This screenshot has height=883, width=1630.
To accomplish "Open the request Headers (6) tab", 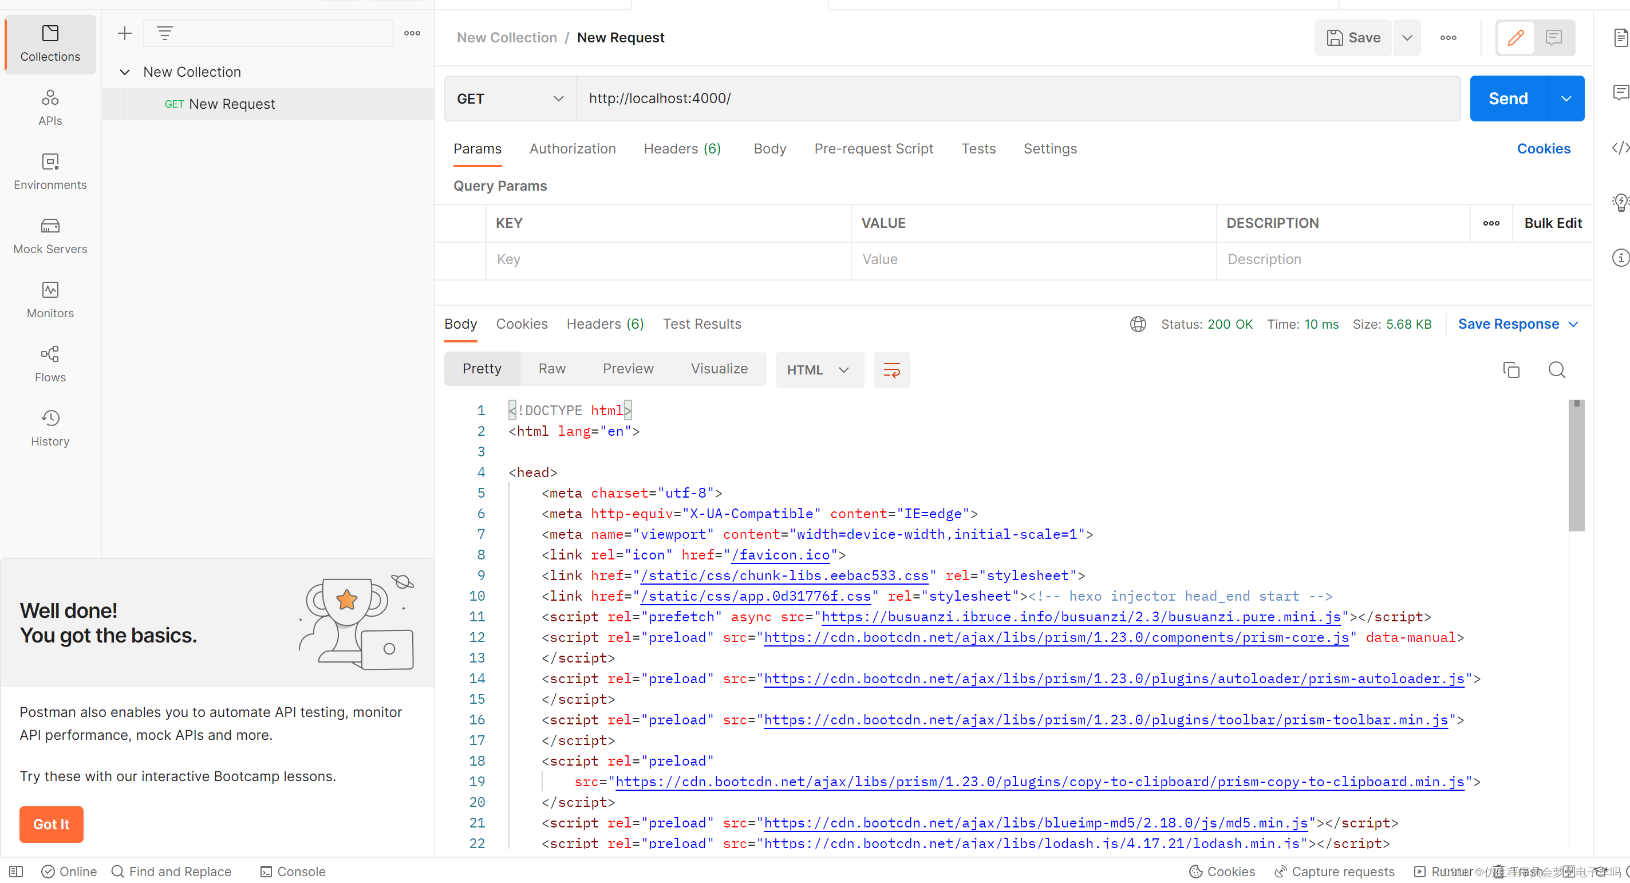I will (682, 149).
